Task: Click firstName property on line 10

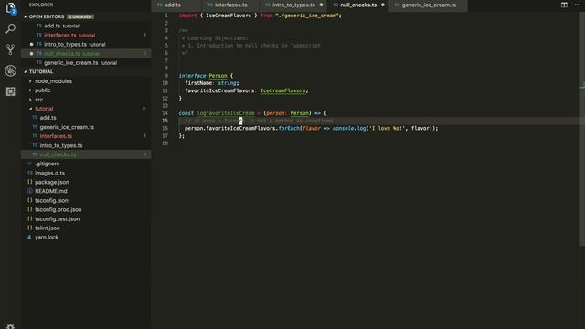Action: click(x=198, y=83)
